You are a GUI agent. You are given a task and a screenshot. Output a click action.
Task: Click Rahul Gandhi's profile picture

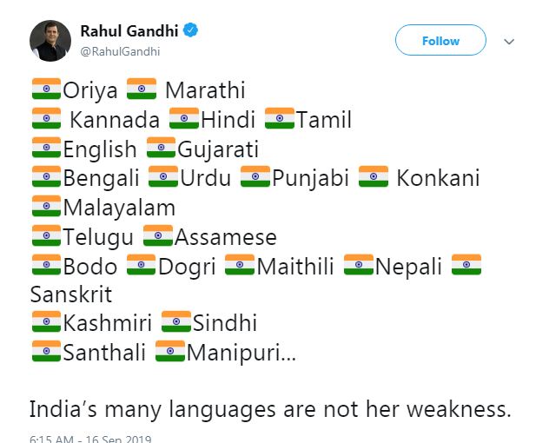click(50, 41)
